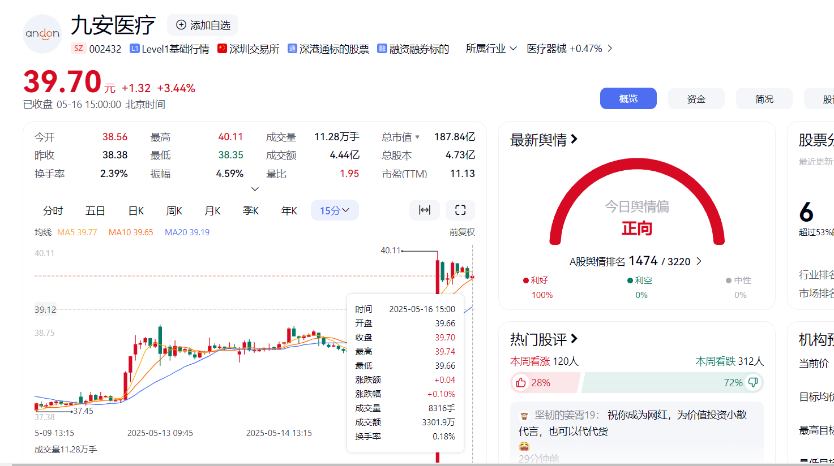Image resolution: width=834 pixels, height=466 pixels.
Task: Open the 15分 minute interval dropdown
Action: tap(335, 210)
